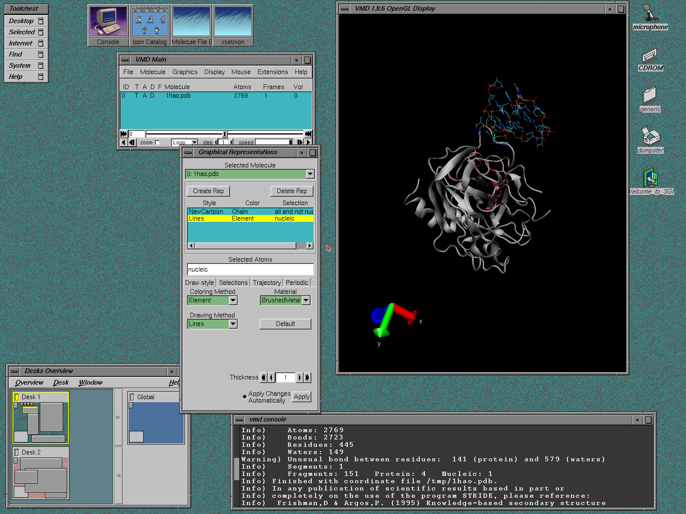
Task: Expand the Material dropdown
Action: [x=306, y=300]
